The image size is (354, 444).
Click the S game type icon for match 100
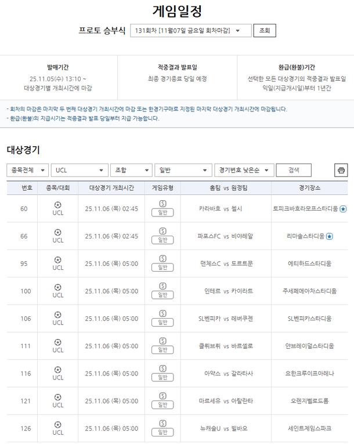click(162, 286)
